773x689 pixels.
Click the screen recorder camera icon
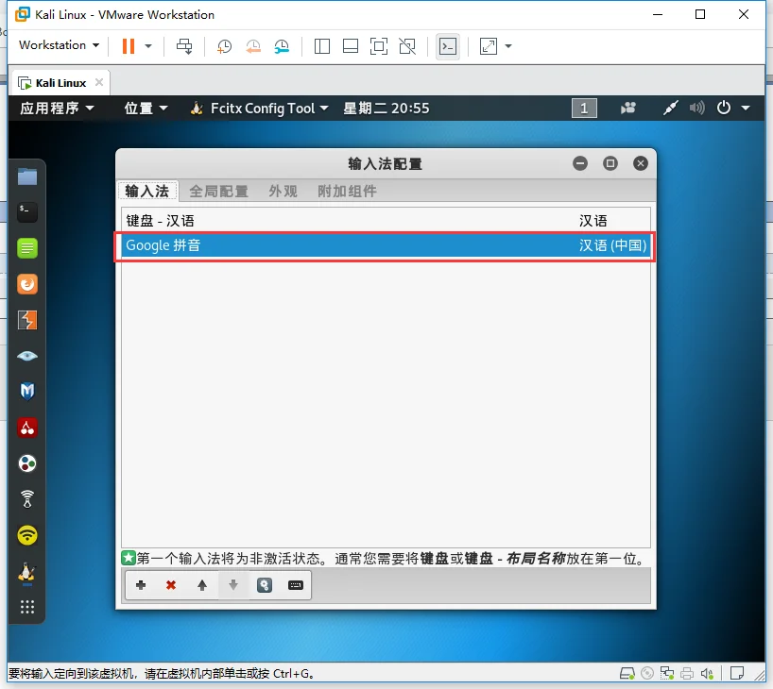[x=628, y=108]
